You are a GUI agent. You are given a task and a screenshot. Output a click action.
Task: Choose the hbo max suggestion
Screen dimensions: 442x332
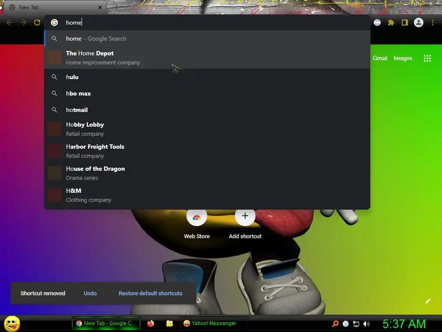point(207,93)
